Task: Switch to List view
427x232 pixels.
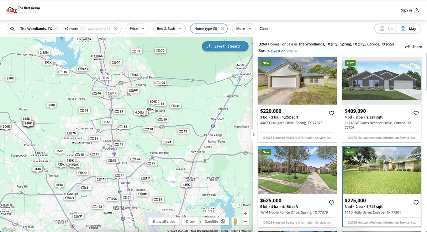Action: [x=386, y=29]
